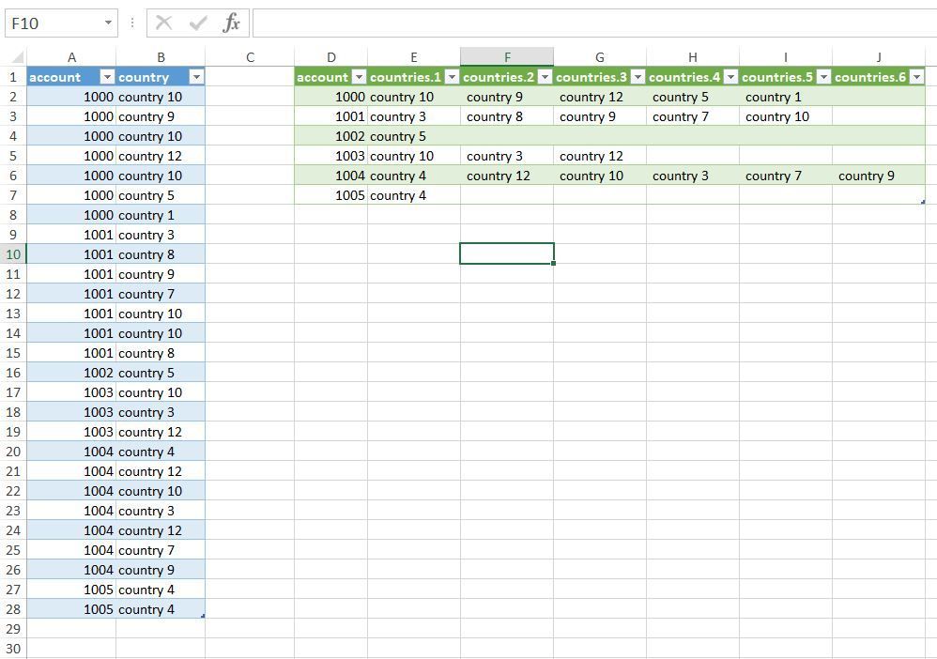This screenshot has width=937, height=659.
Task: Click the active cell F10
Action: pyautogui.click(x=507, y=253)
